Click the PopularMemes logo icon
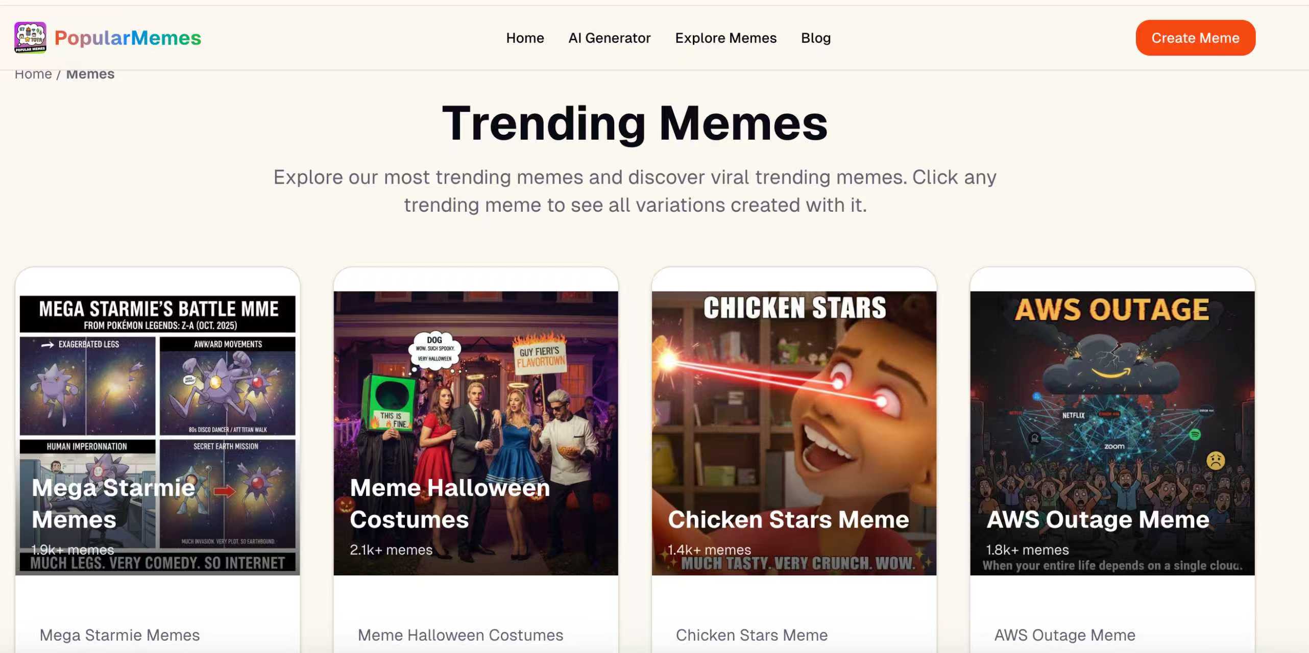Screen dimensions: 1309x653 coord(30,38)
